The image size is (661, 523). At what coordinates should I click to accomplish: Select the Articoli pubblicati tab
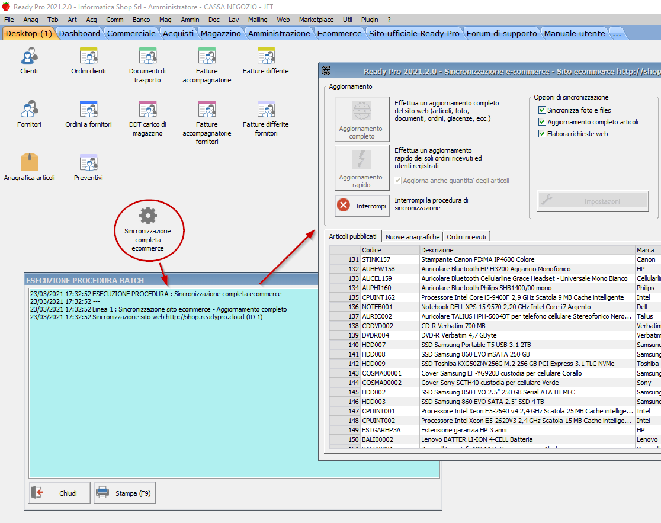352,236
